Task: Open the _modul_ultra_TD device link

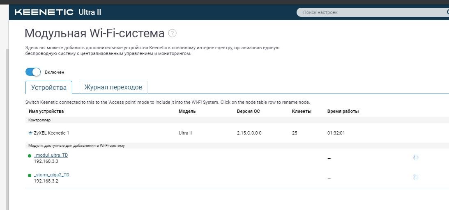Action: tap(51, 155)
